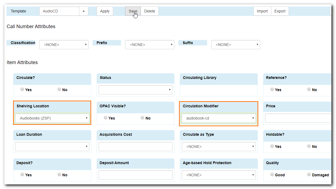Click the AudioCD template name field
The width and height of the screenshot is (336, 189).
pyautogui.click(x=59, y=11)
